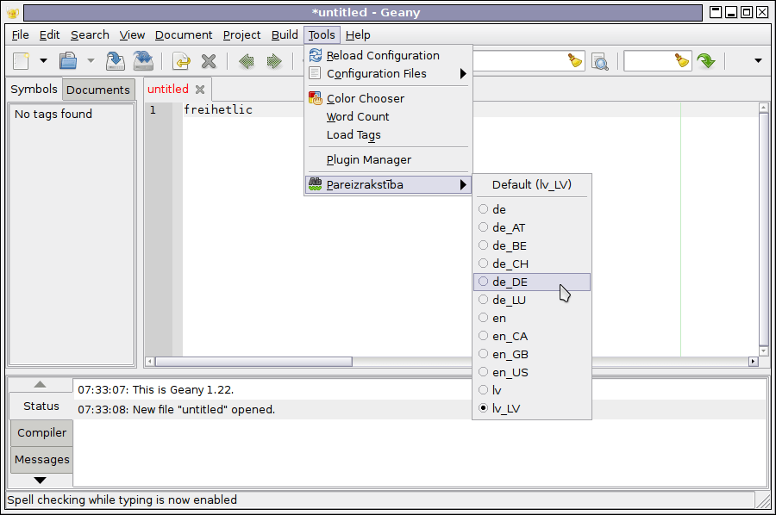Click the Revert/Reload file toolbar icon
The image size is (776, 515).
coord(181,61)
